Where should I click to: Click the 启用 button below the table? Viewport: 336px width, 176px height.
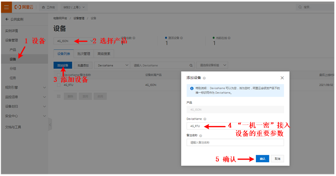100,96
